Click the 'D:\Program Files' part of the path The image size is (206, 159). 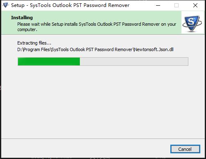(34, 49)
